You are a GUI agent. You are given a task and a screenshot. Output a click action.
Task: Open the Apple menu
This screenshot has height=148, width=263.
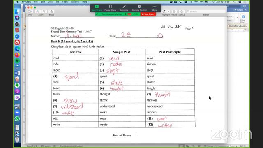coord(18,2)
